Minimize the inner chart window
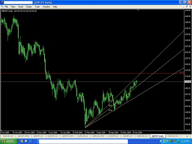Viewport: 192px width, 144px height. 183,7
